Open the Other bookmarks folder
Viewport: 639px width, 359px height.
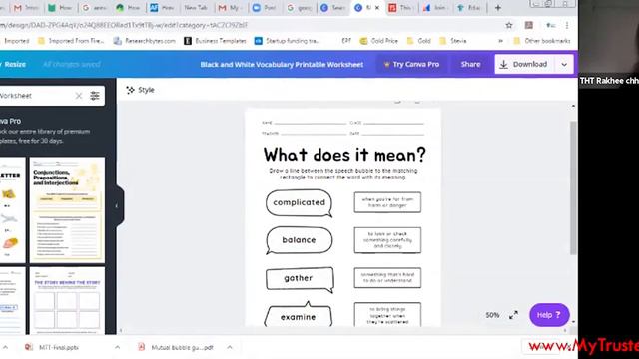click(x=542, y=41)
